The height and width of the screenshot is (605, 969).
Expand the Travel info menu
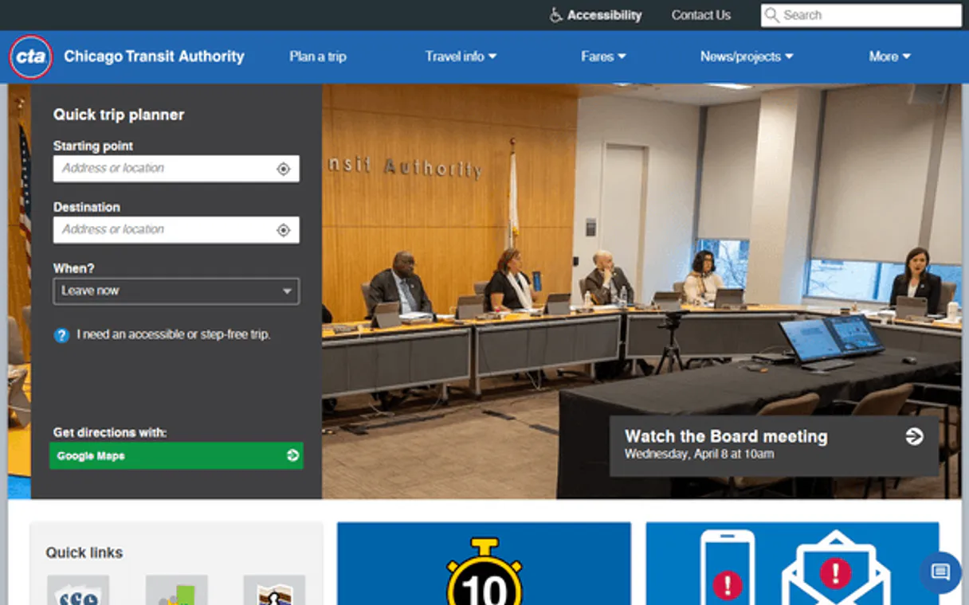460,57
